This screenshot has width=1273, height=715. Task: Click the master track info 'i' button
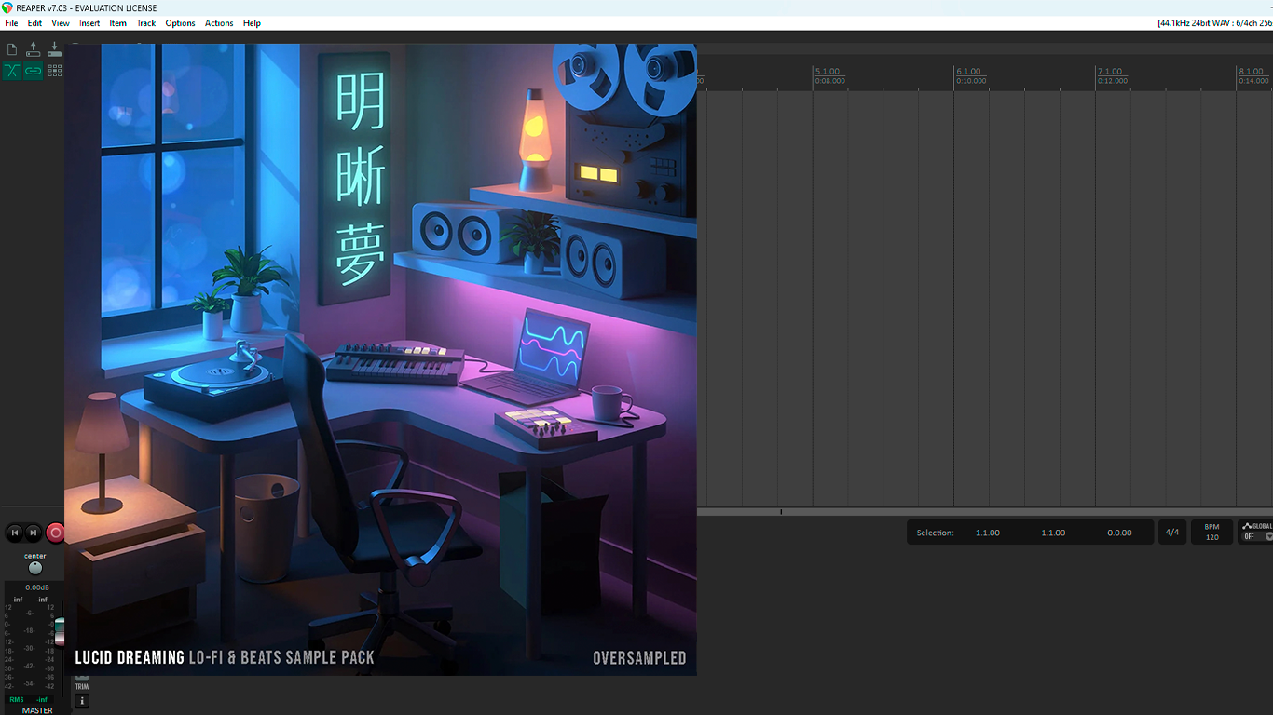(x=82, y=701)
